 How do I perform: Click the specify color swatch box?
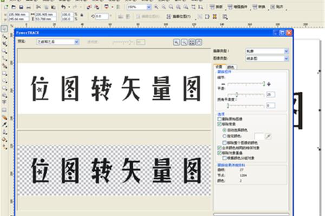(x=259, y=137)
